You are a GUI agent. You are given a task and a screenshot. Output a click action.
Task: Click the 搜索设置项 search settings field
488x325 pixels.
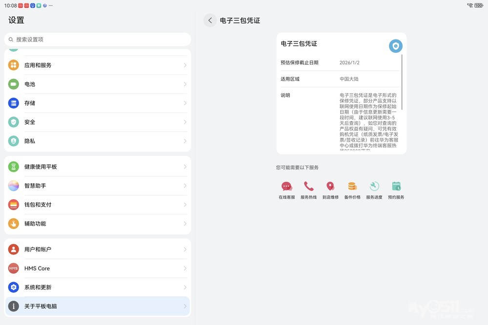[x=98, y=39]
